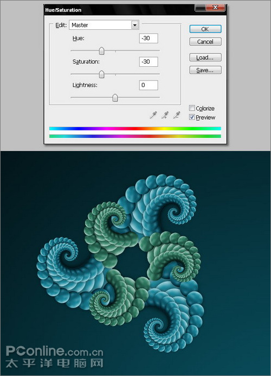Click the Hue/Saturation title bar text
Viewport: 271px width, 376px height.
[63, 10]
